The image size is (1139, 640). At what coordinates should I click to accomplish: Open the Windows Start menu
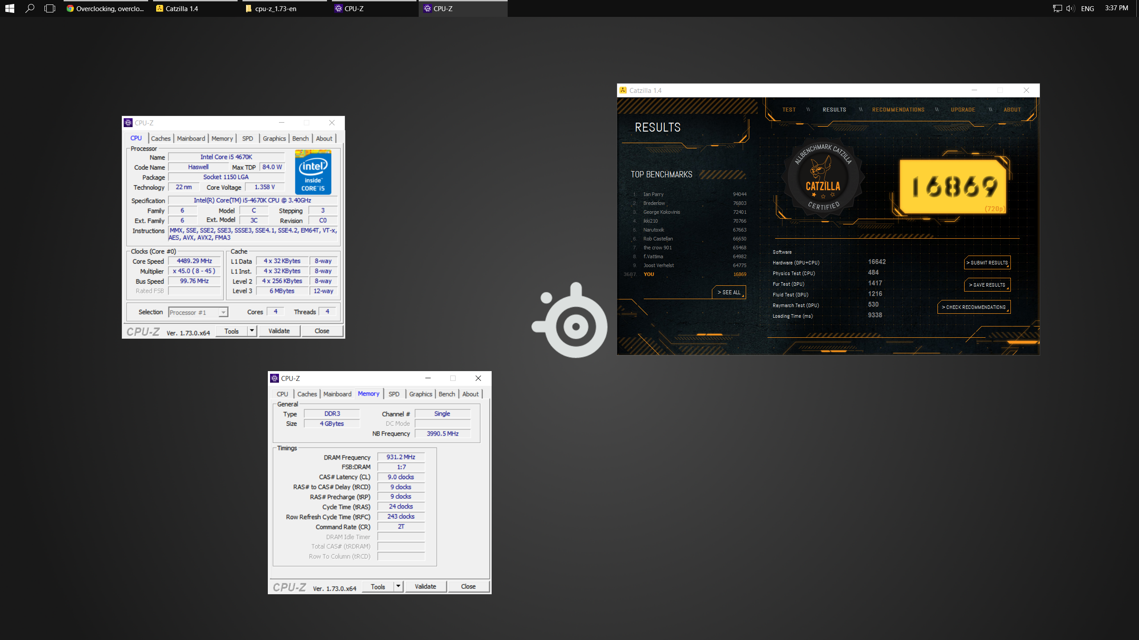10,8
